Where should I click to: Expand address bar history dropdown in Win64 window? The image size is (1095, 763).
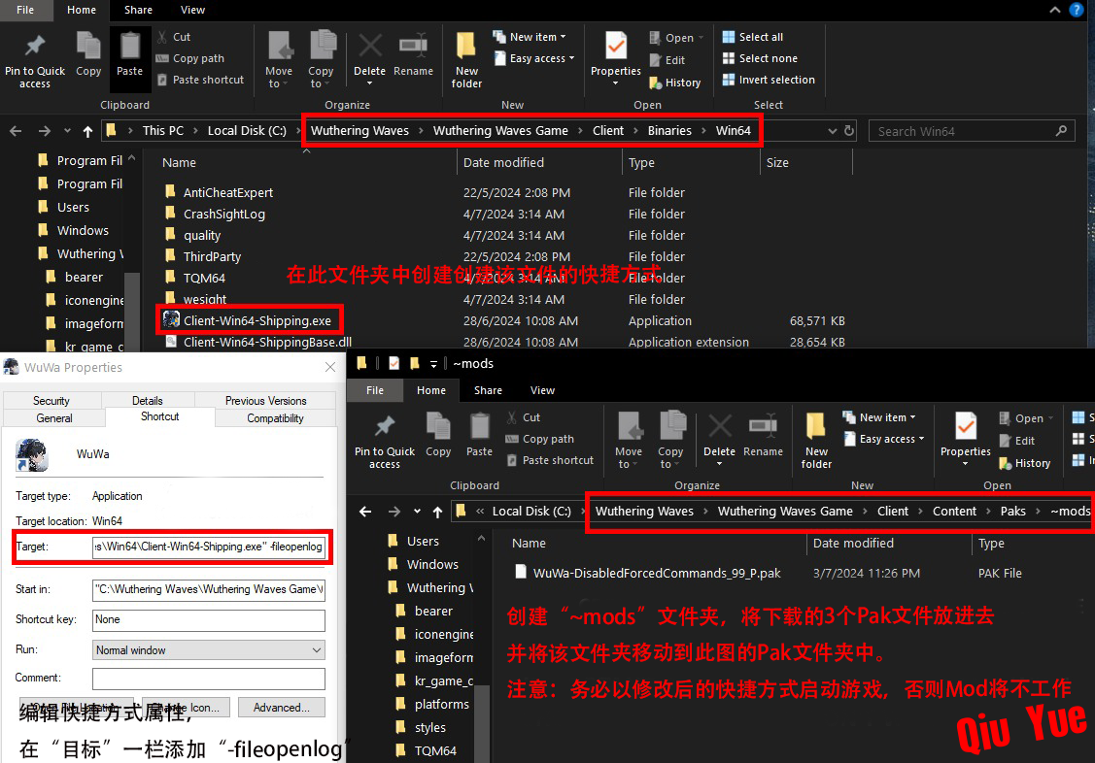pos(833,131)
